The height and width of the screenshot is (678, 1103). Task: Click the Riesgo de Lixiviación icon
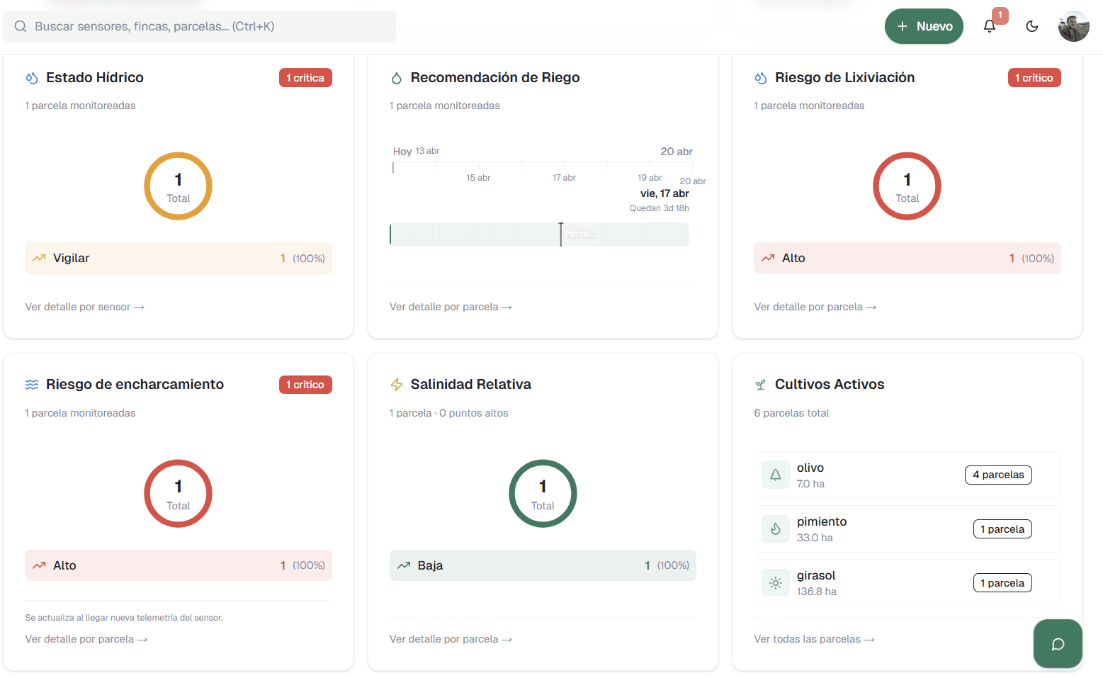(761, 78)
